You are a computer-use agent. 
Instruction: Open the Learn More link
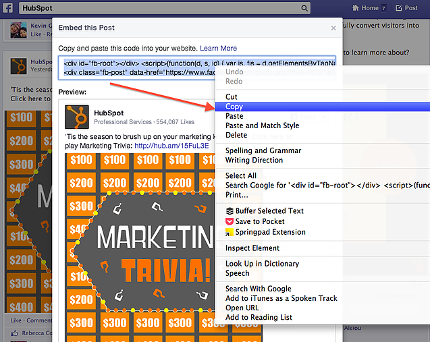[x=218, y=49]
